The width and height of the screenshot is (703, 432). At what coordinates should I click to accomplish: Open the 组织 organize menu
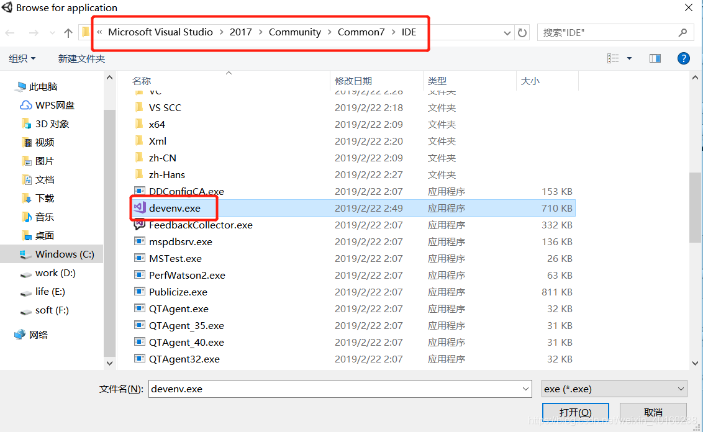click(x=22, y=59)
